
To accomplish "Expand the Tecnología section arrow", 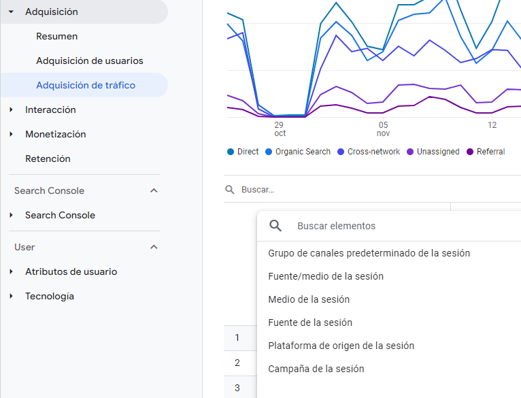I will point(11,296).
